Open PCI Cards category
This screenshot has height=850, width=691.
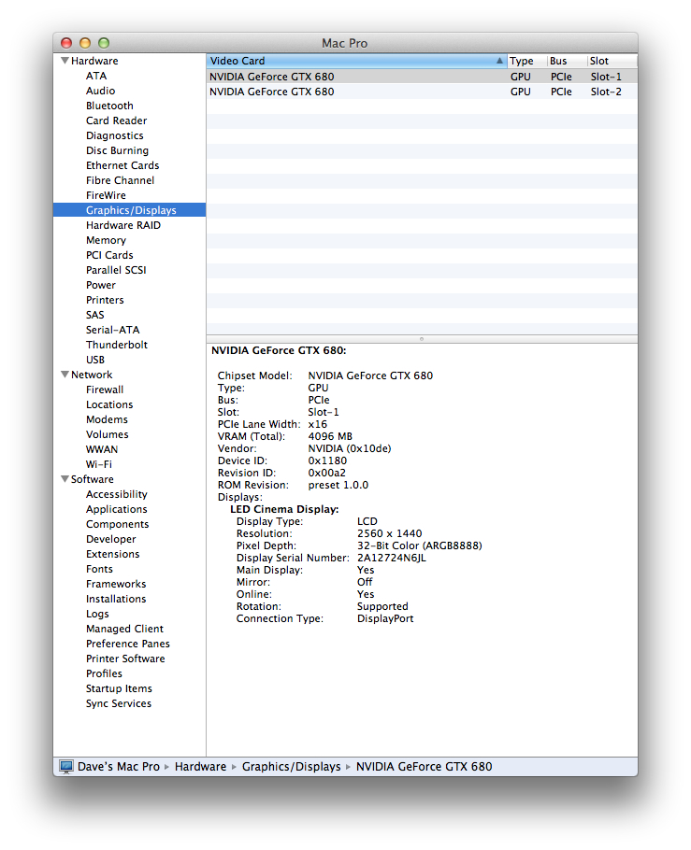point(109,255)
